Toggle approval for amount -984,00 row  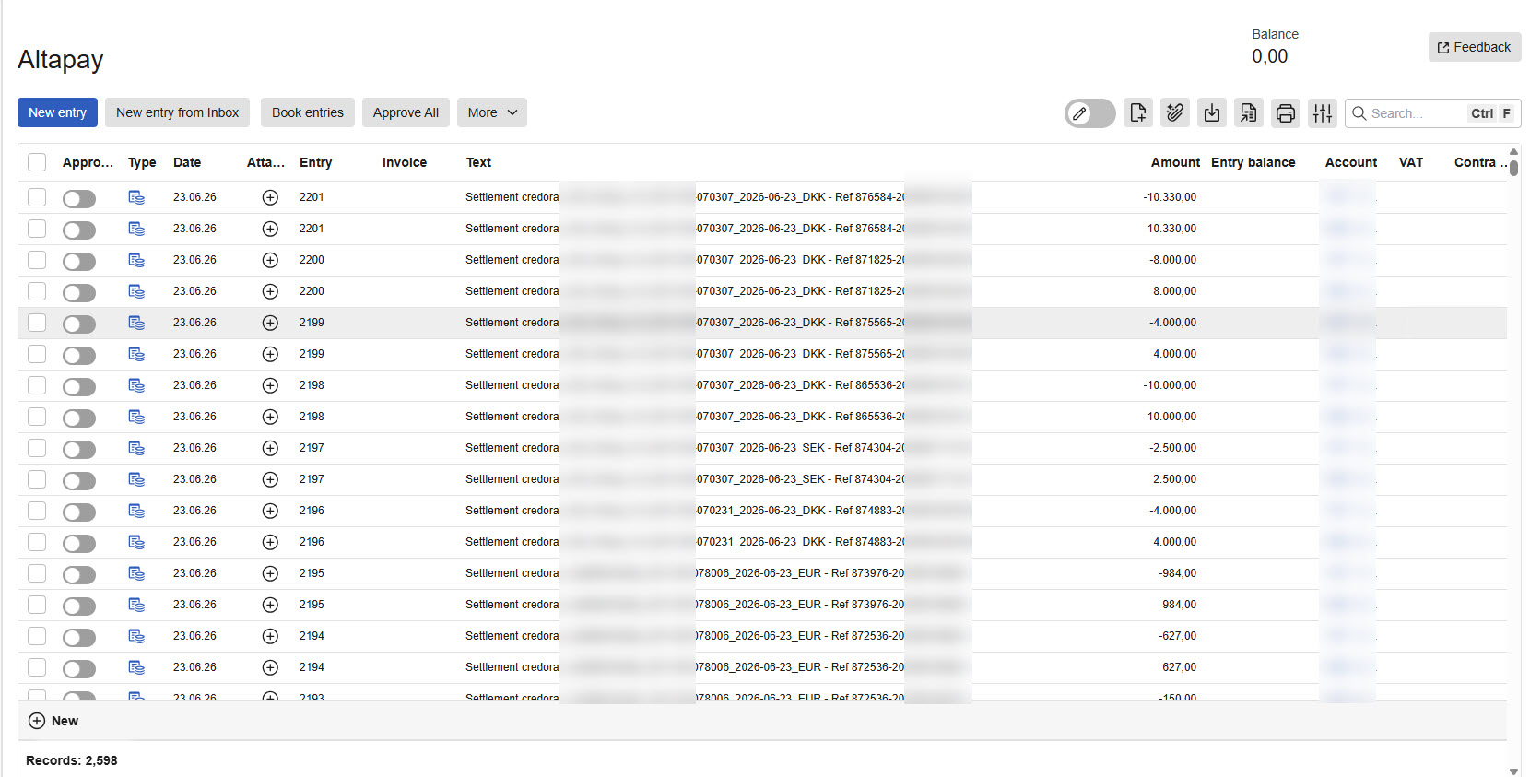coord(79,574)
